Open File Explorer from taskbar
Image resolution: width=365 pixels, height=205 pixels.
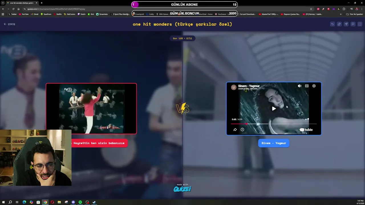pos(59,202)
